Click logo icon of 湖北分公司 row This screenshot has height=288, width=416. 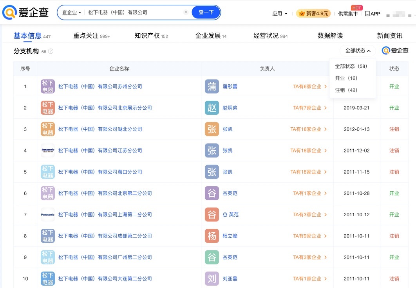48,129
